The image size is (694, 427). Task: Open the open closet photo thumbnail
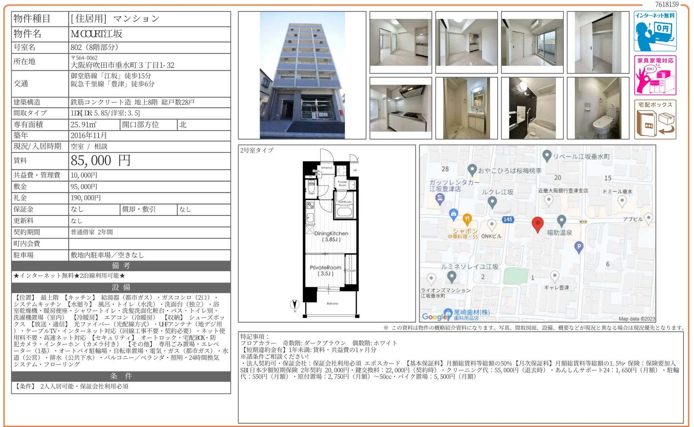click(598, 42)
